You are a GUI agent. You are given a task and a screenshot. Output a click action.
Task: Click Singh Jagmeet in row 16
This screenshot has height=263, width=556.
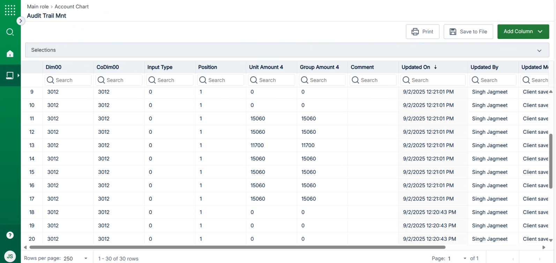click(490, 185)
